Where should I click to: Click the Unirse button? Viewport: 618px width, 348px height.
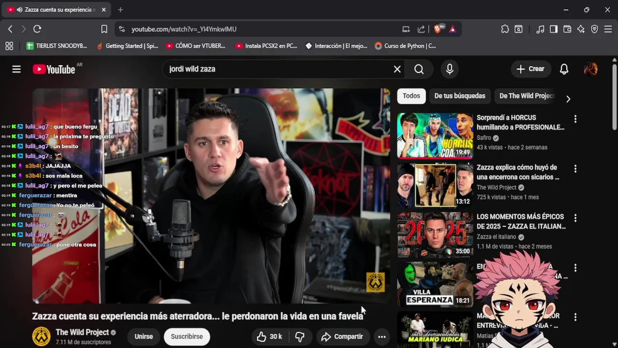pyautogui.click(x=143, y=336)
